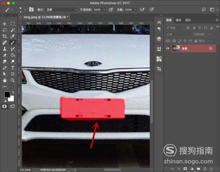
Task: Toggle the brush settings panel
Action: click(x=31, y=10)
